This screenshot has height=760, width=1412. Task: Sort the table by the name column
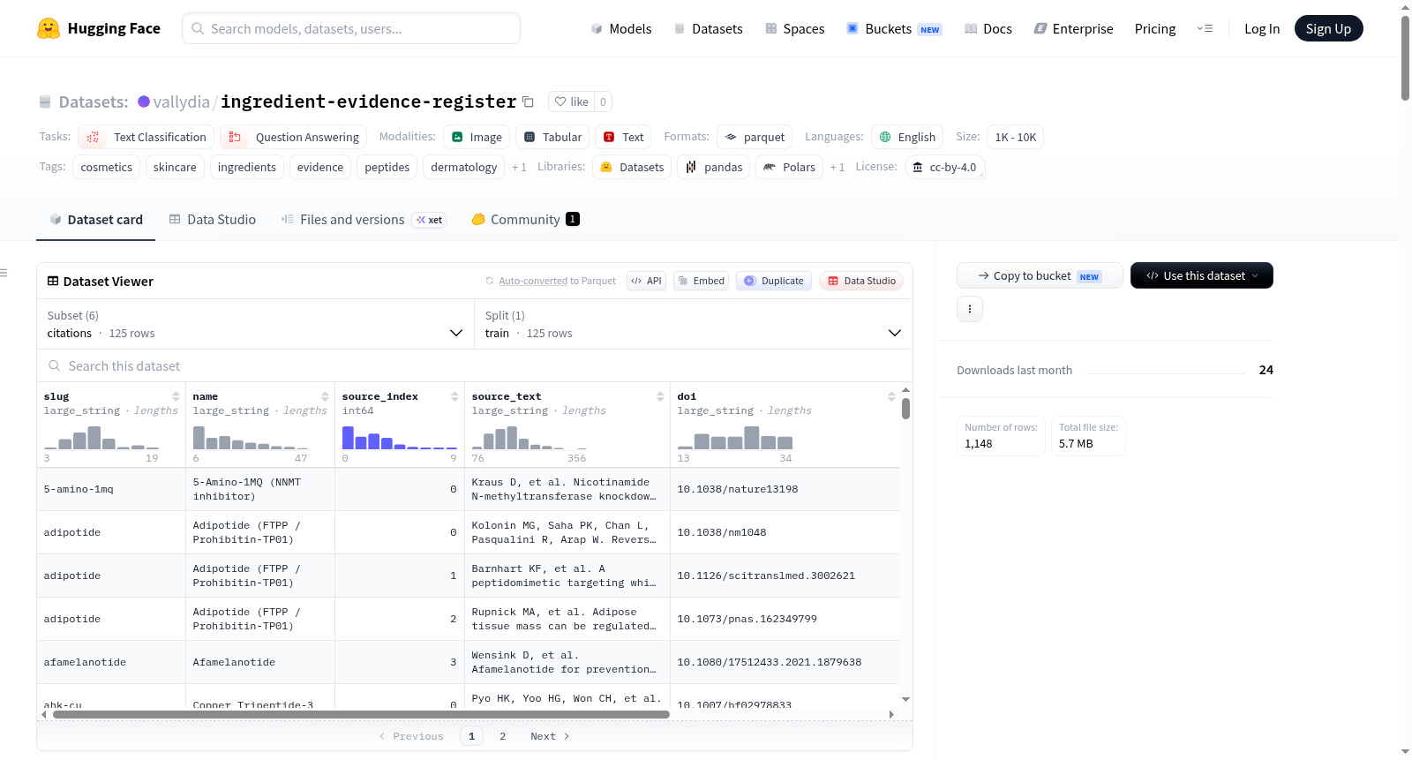[x=325, y=396]
